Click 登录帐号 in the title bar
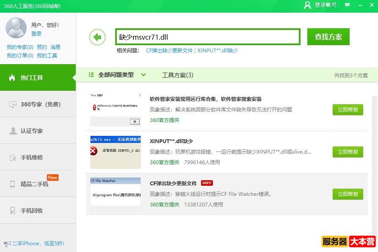 click(x=326, y=5)
